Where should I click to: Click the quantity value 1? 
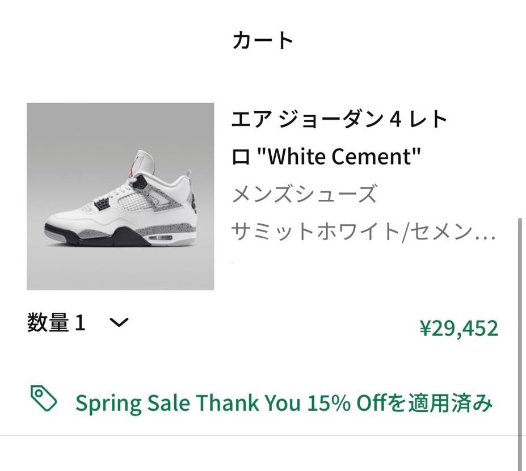pyautogui.click(x=80, y=323)
